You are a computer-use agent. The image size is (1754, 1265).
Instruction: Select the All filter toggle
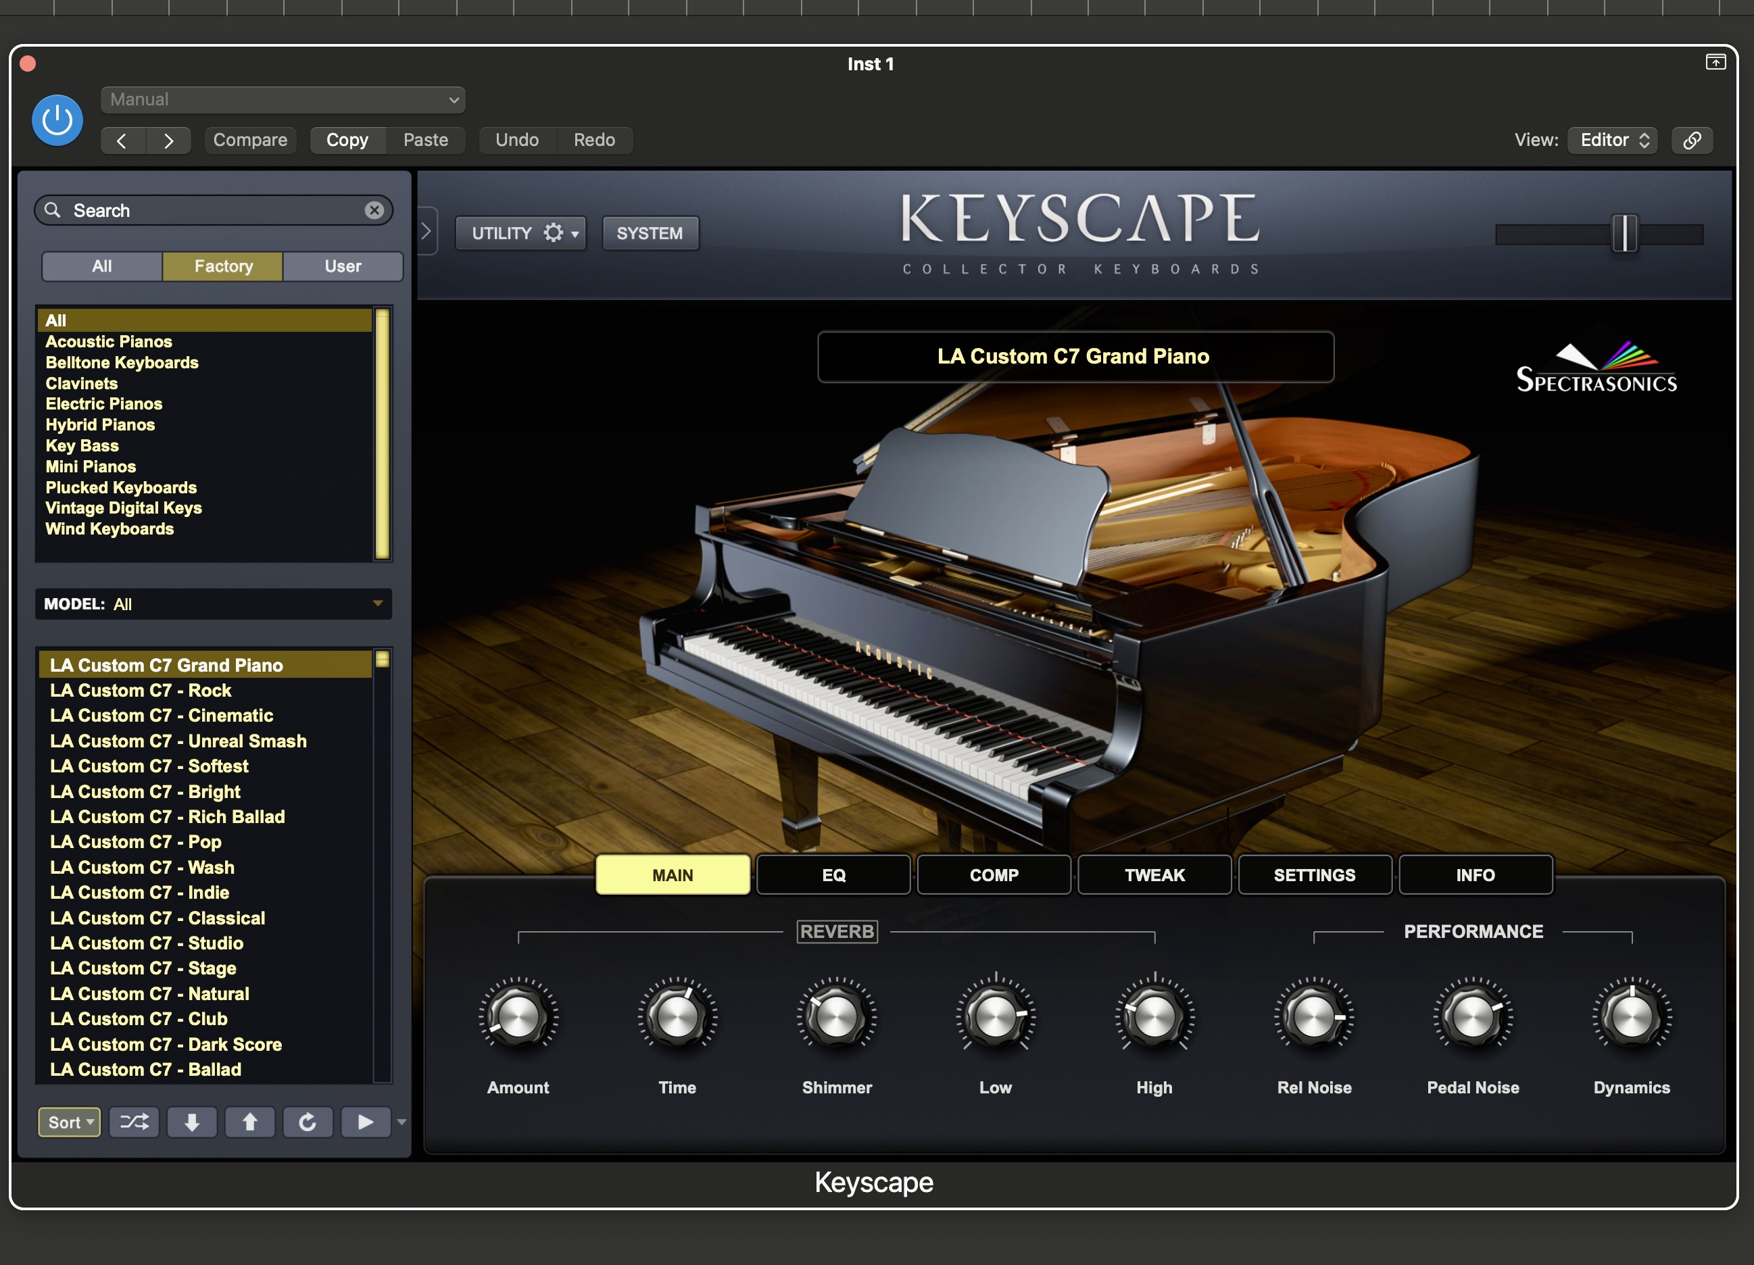point(102,266)
